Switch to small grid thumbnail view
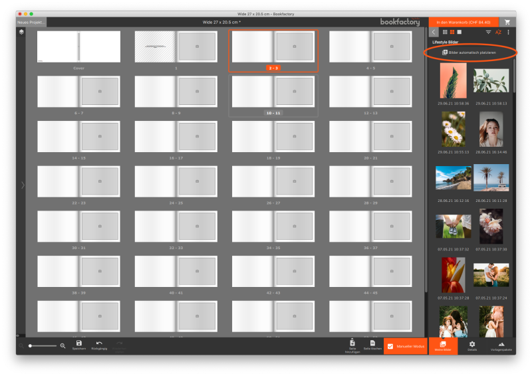 [444, 32]
